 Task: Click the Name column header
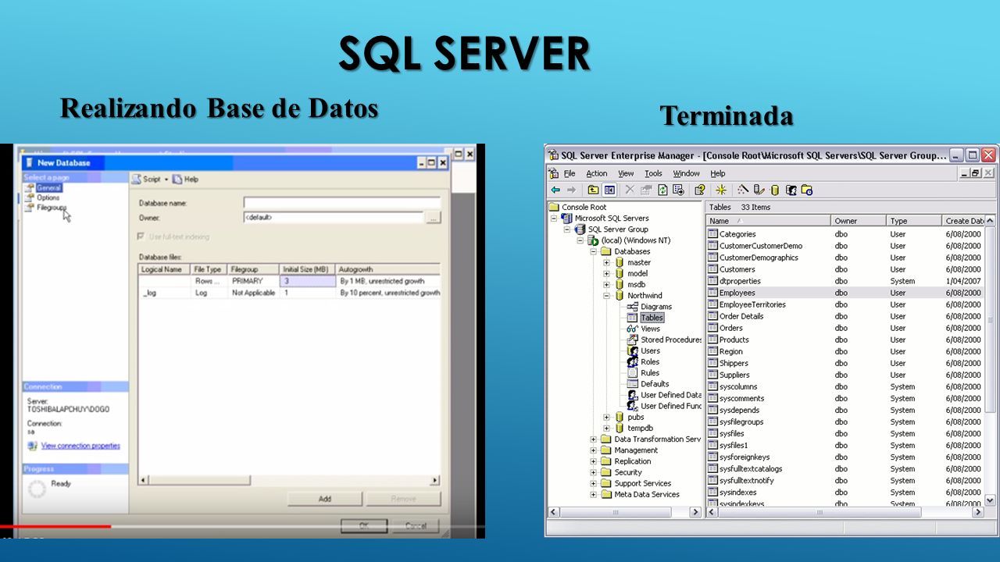pyautogui.click(x=768, y=221)
